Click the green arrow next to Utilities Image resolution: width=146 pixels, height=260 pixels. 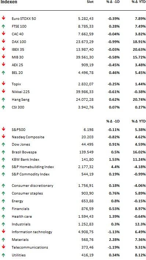3,255
